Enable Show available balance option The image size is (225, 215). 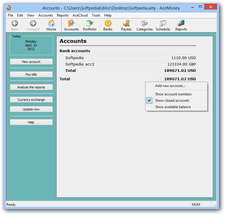173,107
